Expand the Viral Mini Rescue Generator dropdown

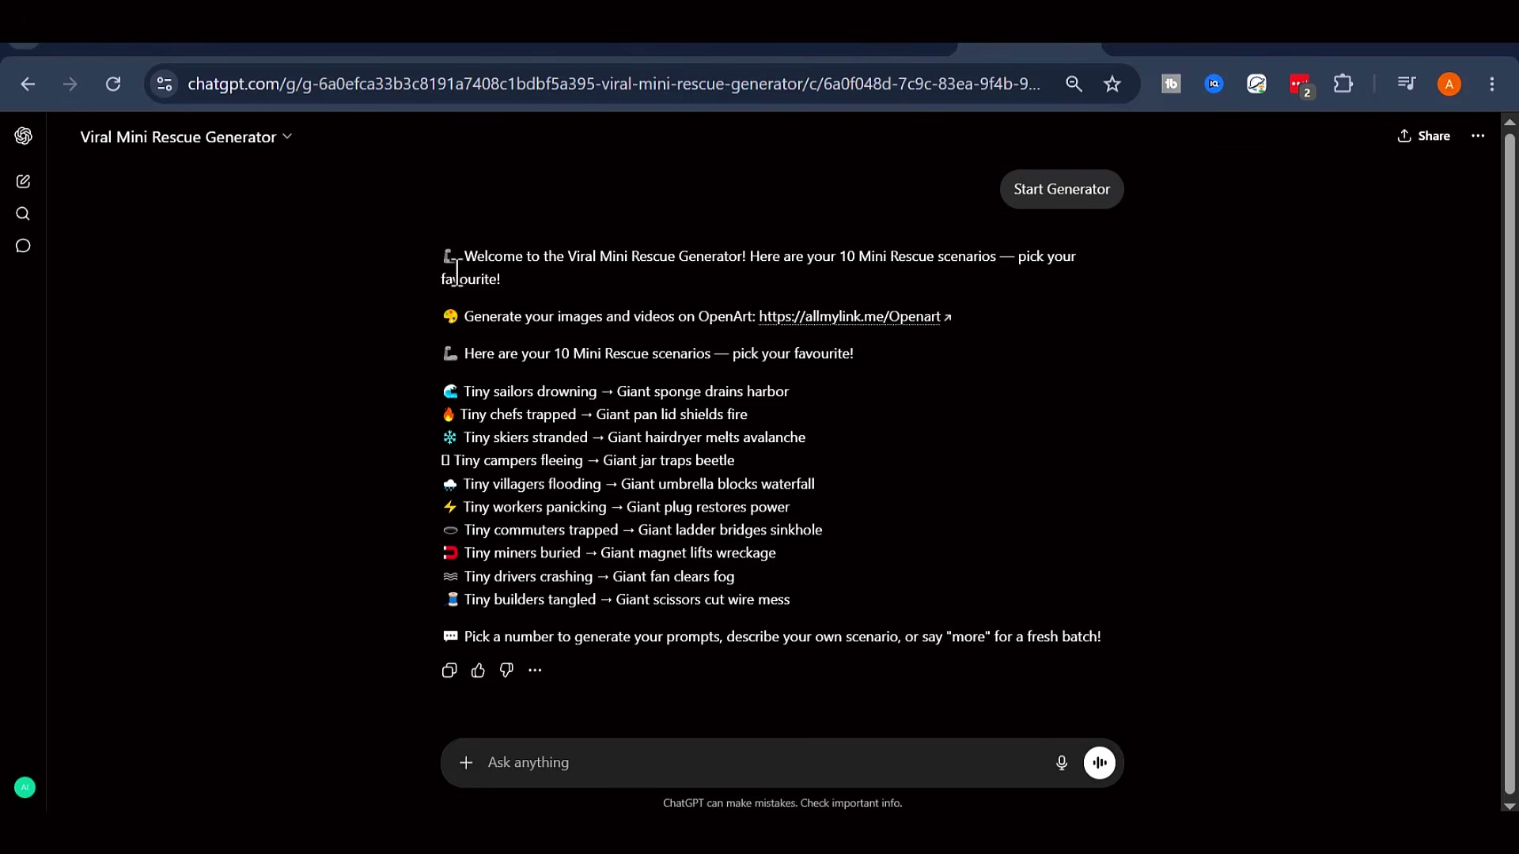coord(187,137)
